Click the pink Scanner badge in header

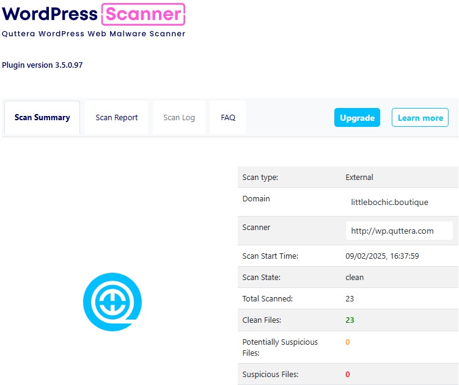(143, 14)
